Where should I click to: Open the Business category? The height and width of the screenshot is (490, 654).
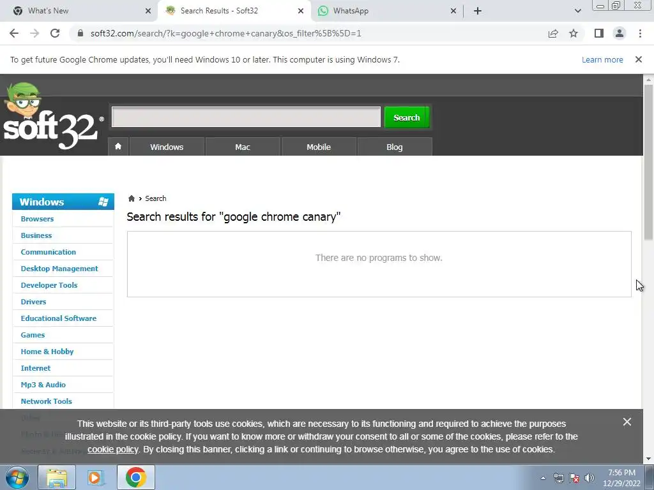36,235
